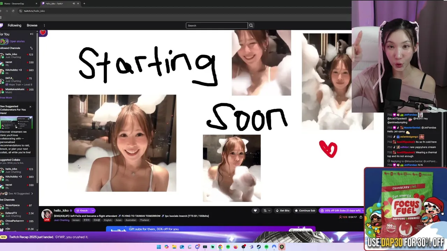Click the Gift subs 35% off banner

(211, 229)
